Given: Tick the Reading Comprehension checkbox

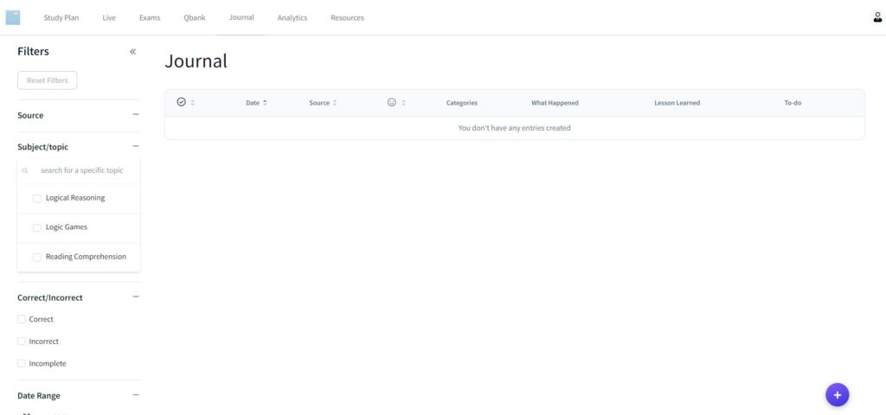Looking at the screenshot, I should 37,258.
